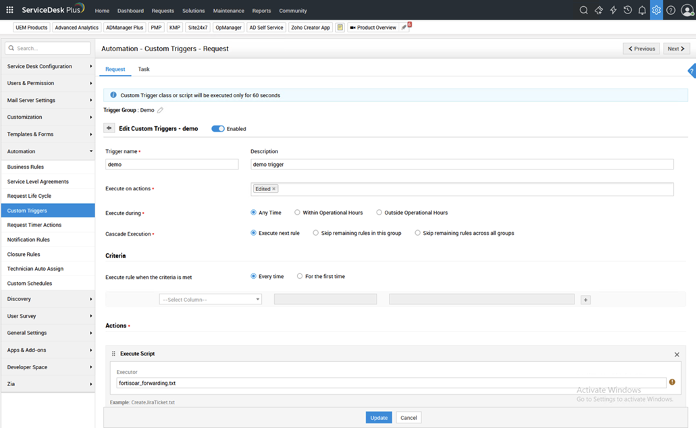Image resolution: width=696 pixels, height=428 pixels.
Task: Open the app launcher grid icon
Action: [9, 10]
